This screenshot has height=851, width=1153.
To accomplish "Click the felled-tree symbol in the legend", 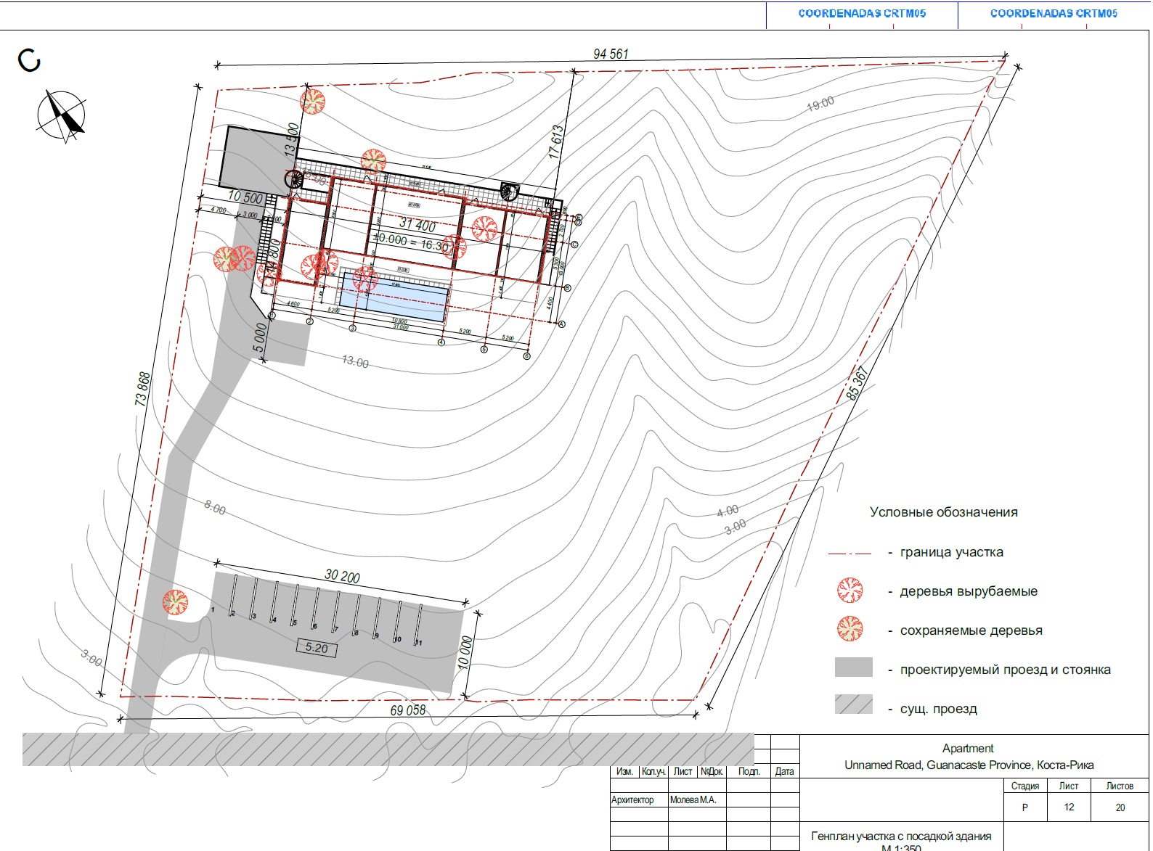I will click(x=850, y=591).
